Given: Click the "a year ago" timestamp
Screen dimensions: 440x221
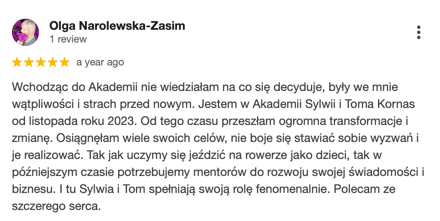Looking at the screenshot, I should [x=100, y=62].
